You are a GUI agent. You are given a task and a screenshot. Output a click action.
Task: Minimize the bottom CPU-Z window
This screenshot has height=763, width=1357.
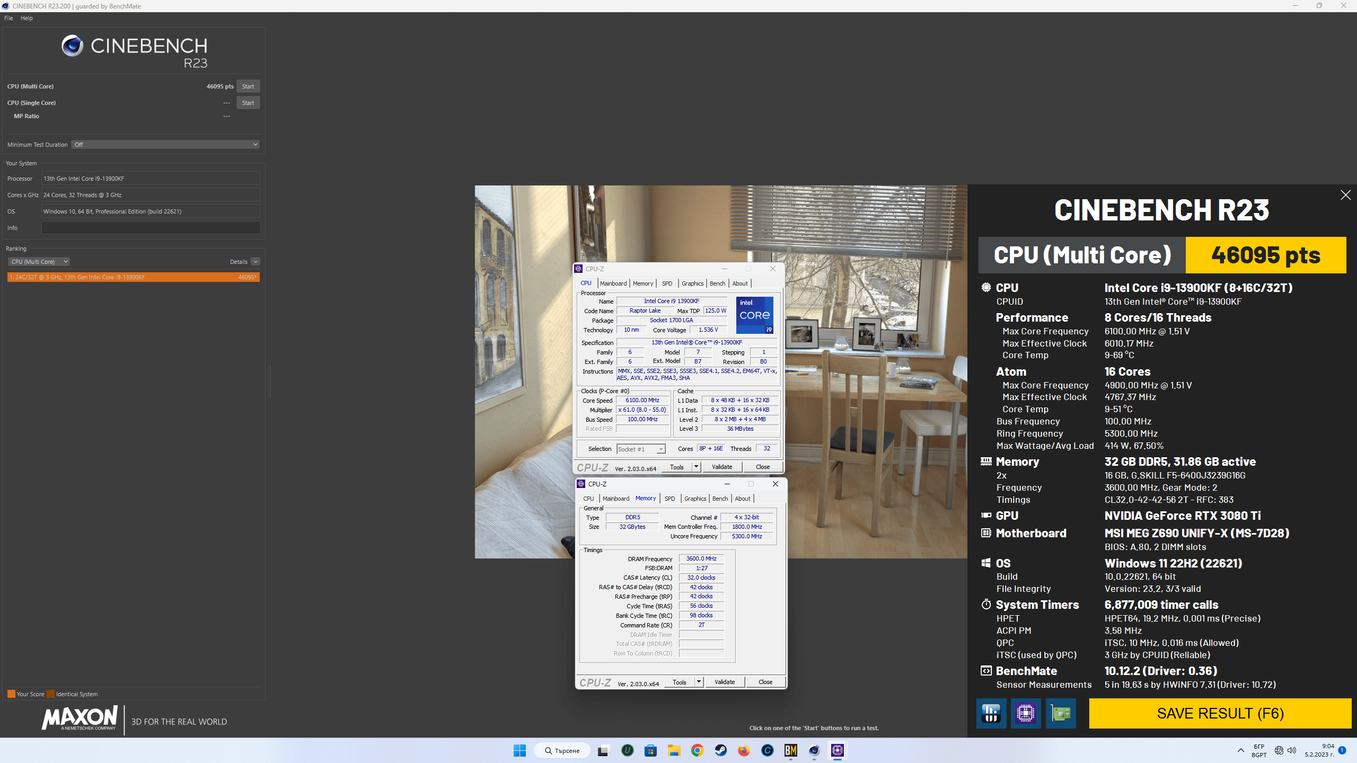tap(727, 484)
